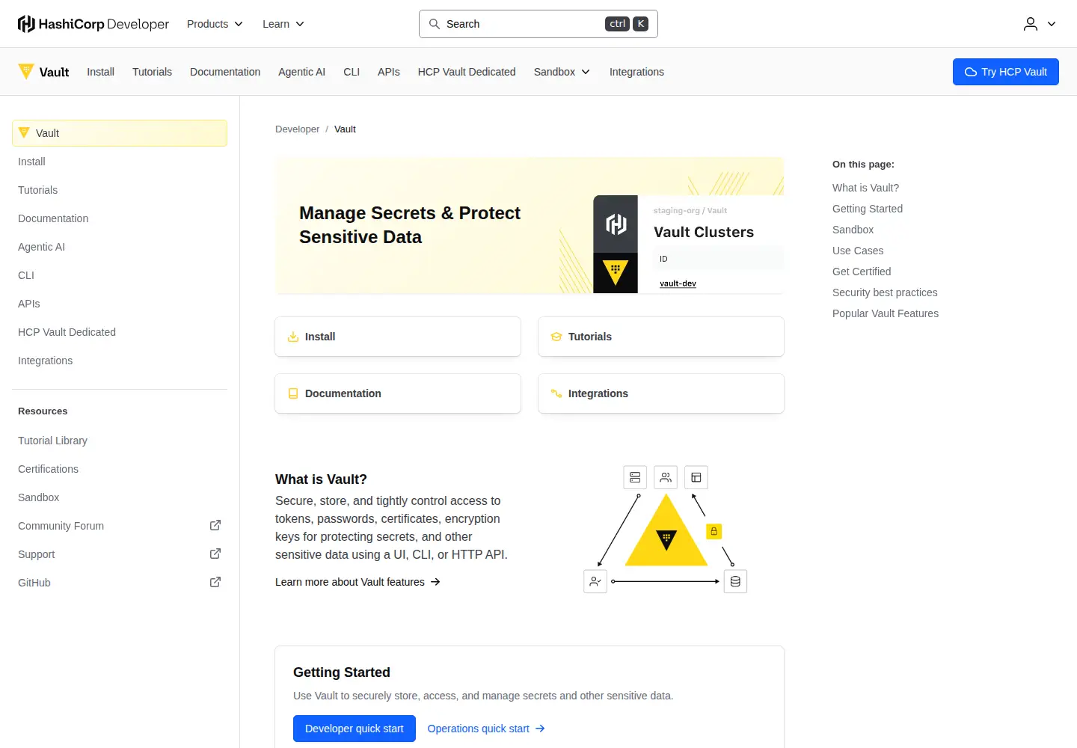Open the Sandbox dropdown in the navbar
Screen dimensions: 1077x748
pyautogui.click(x=562, y=72)
